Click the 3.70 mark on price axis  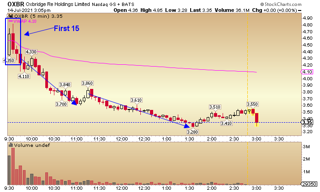[308, 99]
